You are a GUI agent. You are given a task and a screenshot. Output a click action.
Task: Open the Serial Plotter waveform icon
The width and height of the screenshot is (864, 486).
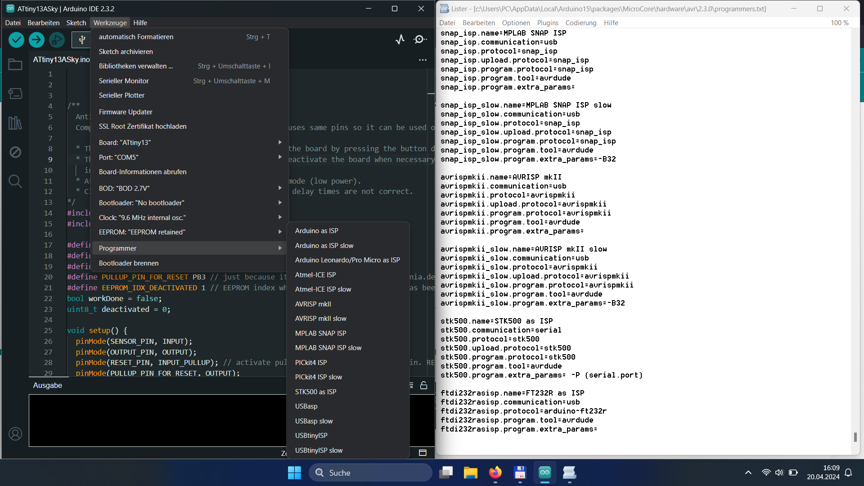click(x=400, y=40)
